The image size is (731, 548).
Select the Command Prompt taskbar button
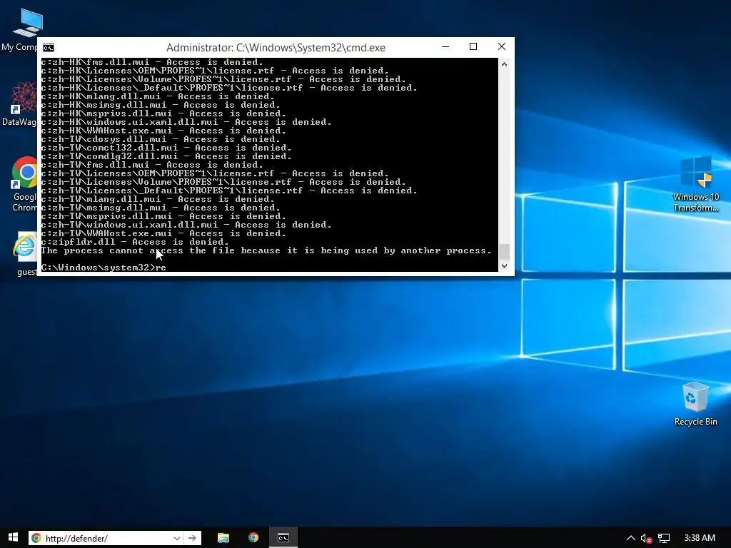click(283, 538)
